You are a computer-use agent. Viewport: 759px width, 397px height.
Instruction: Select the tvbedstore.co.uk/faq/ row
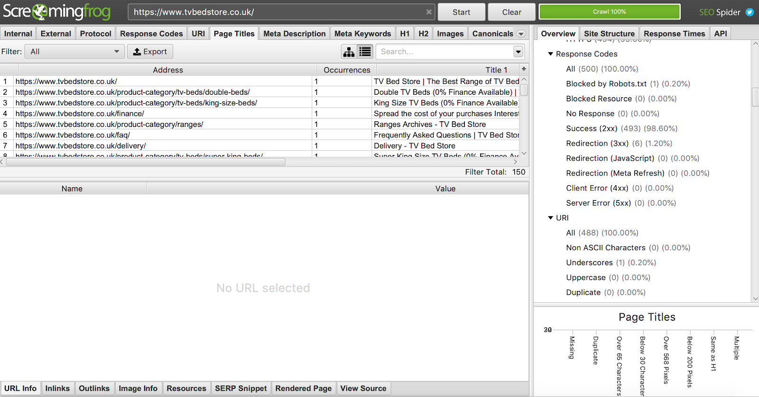[x=260, y=135]
